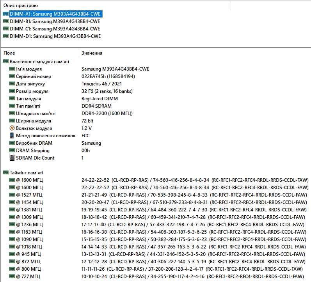The image size is (311, 282).
Task: Select the '@ 1018 МГЦ' timing row label
Action: [x=29, y=247]
